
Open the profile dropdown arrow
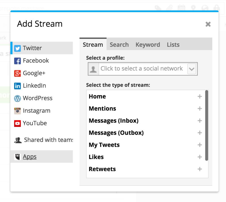192,69
